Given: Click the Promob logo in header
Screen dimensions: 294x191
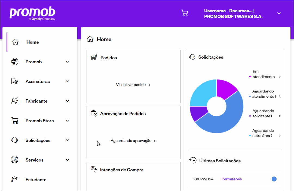Looking at the screenshot, I should click(32, 13).
